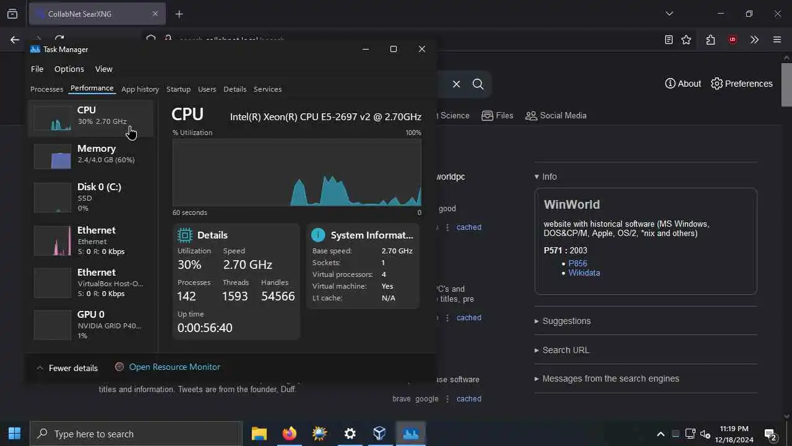
Task: Open SearXNG Preferences
Action: click(742, 84)
